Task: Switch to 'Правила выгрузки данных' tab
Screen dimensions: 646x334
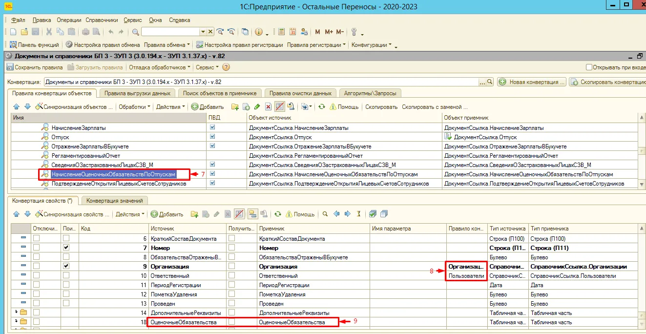Action: tap(138, 93)
